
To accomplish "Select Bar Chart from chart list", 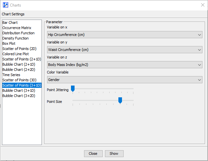I will (x=10, y=23).
